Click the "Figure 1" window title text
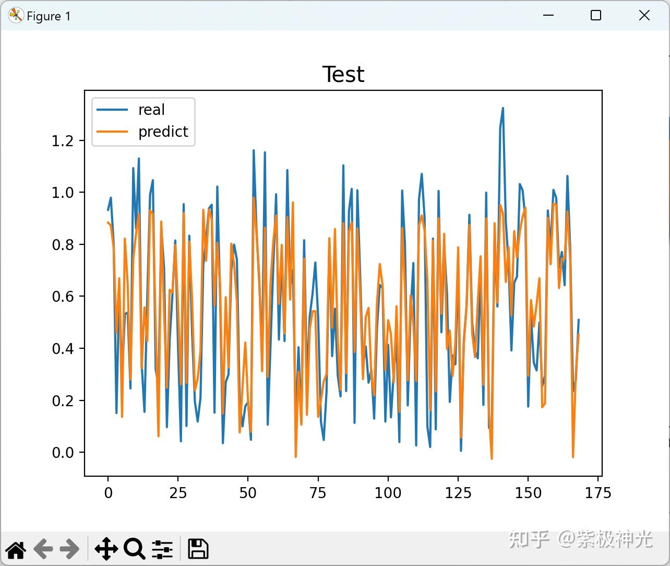670x566 pixels. (x=49, y=17)
